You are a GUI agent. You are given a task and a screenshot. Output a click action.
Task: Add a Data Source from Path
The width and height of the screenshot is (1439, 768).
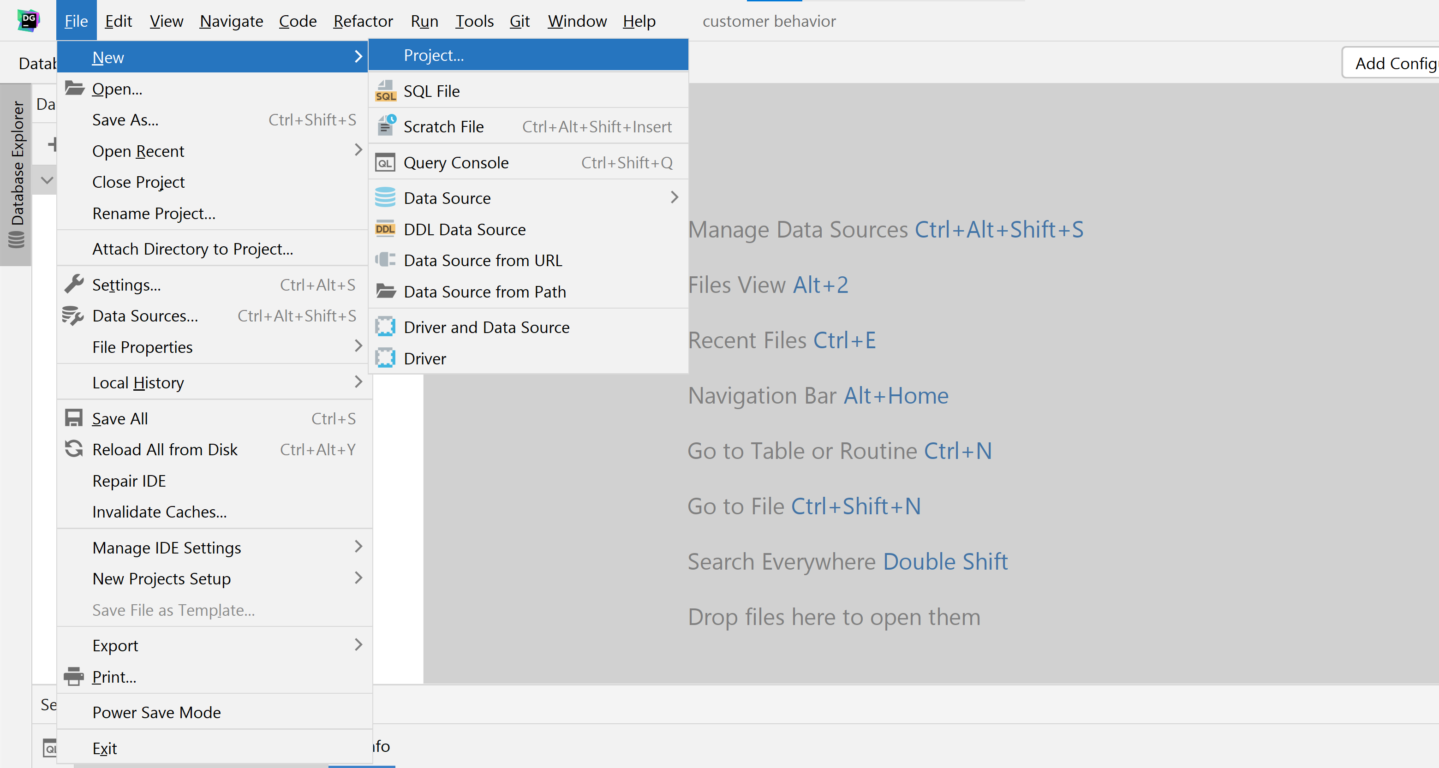tap(485, 291)
